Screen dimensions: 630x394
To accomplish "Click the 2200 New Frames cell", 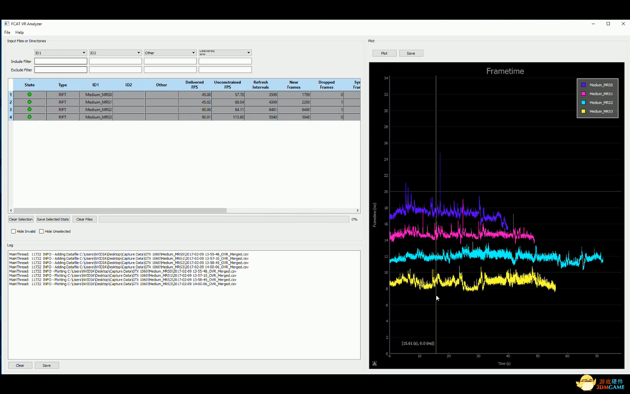I will tap(294, 102).
